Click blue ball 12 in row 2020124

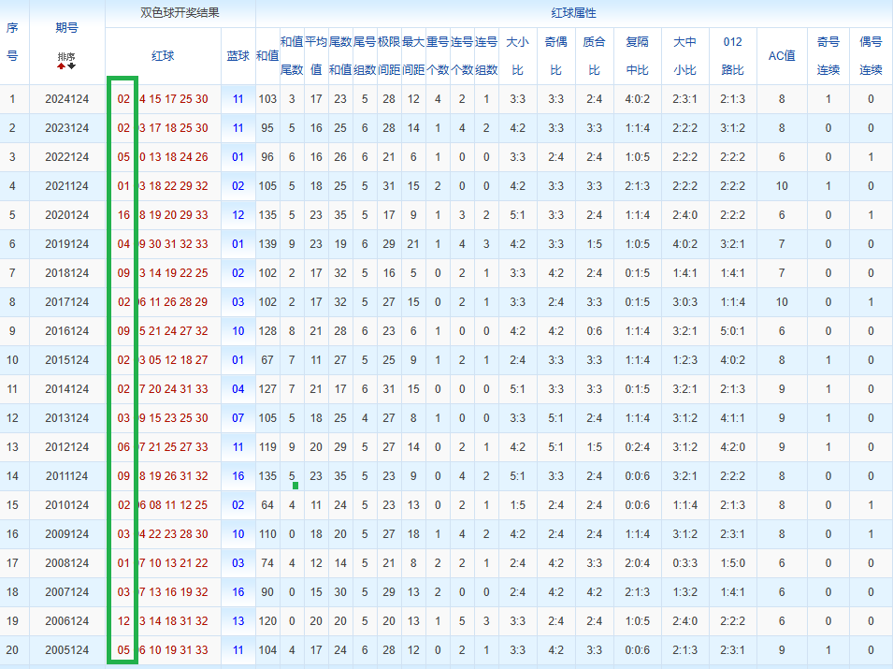coord(238,215)
